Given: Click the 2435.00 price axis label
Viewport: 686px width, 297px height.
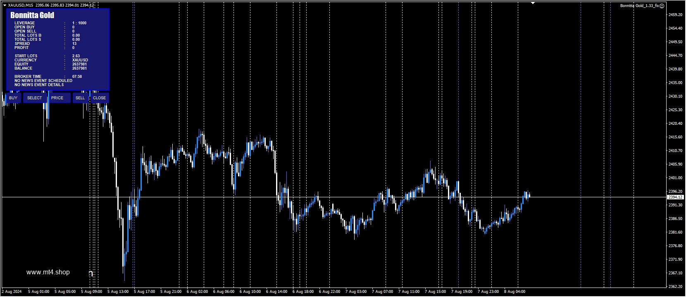Looking at the screenshot, I should (675, 83).
